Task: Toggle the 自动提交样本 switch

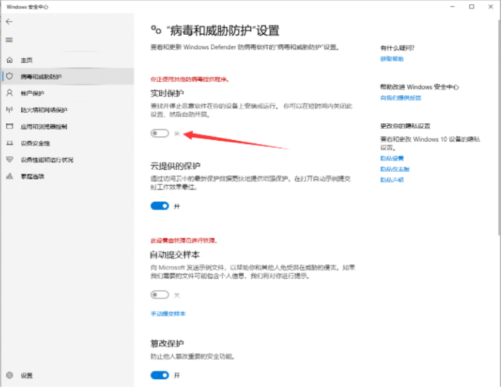Action: click(x=160, y=295)
